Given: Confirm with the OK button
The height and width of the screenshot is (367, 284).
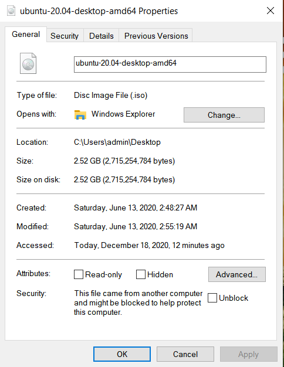Looking at the screenshot, I should point(122,354).
